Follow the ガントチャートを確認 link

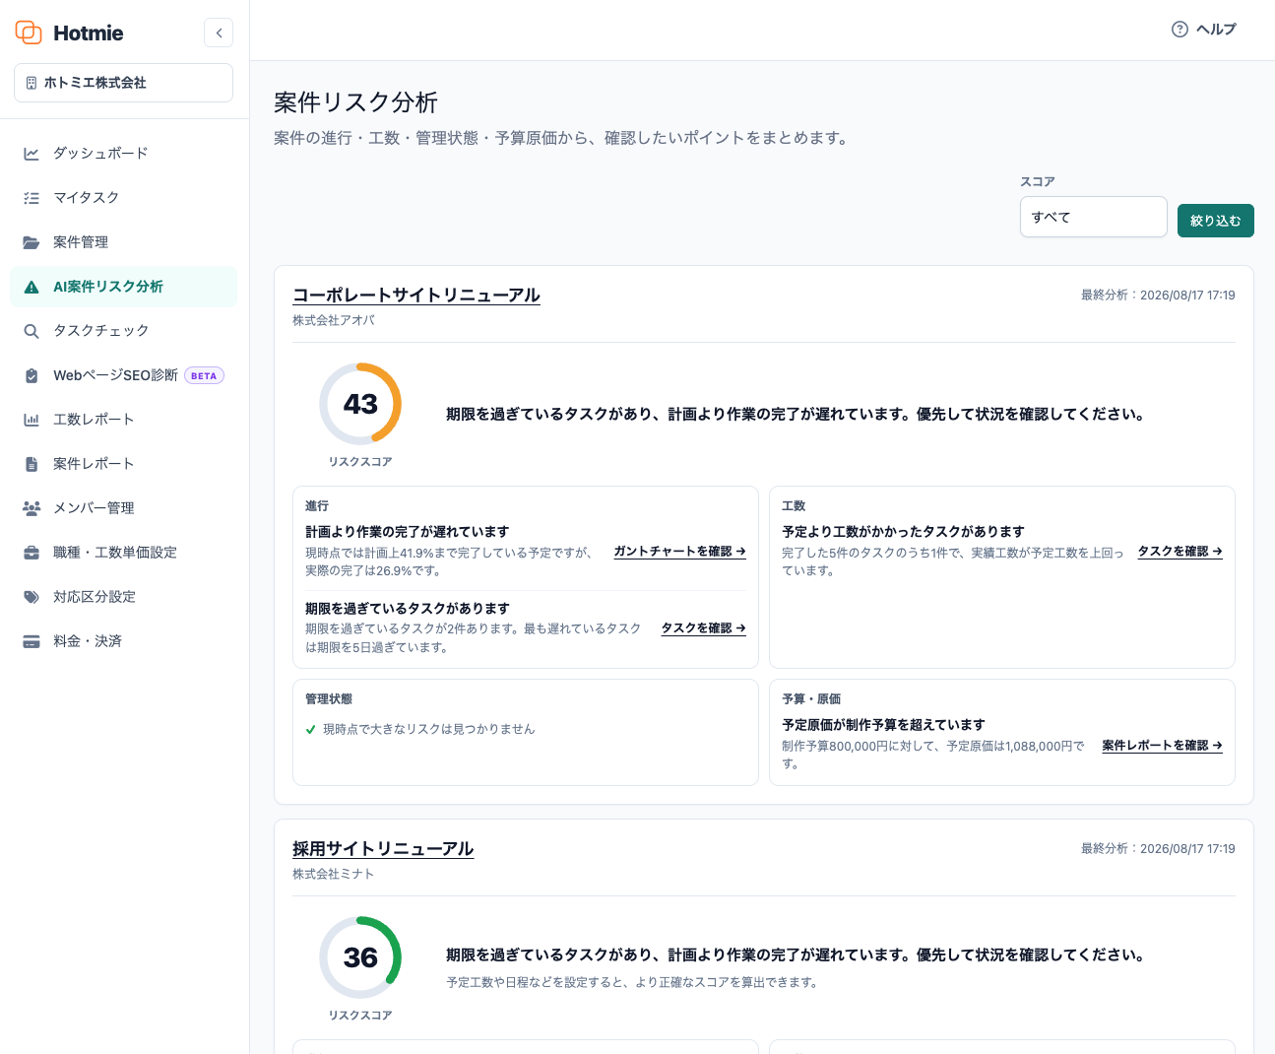[x=679, y=552]
